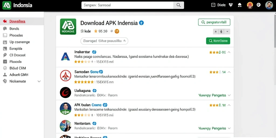Click the orange round badge icon in header
Image resolution: width=276 pixels, height=138 pixels.
[250, 5]
